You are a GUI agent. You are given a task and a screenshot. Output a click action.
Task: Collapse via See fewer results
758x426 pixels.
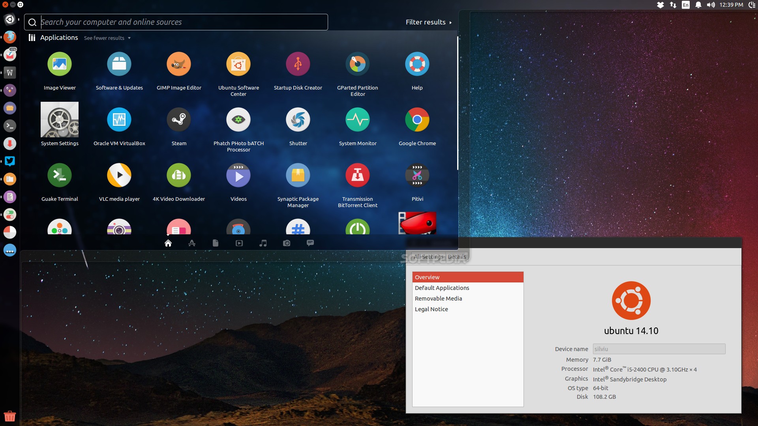107,38
